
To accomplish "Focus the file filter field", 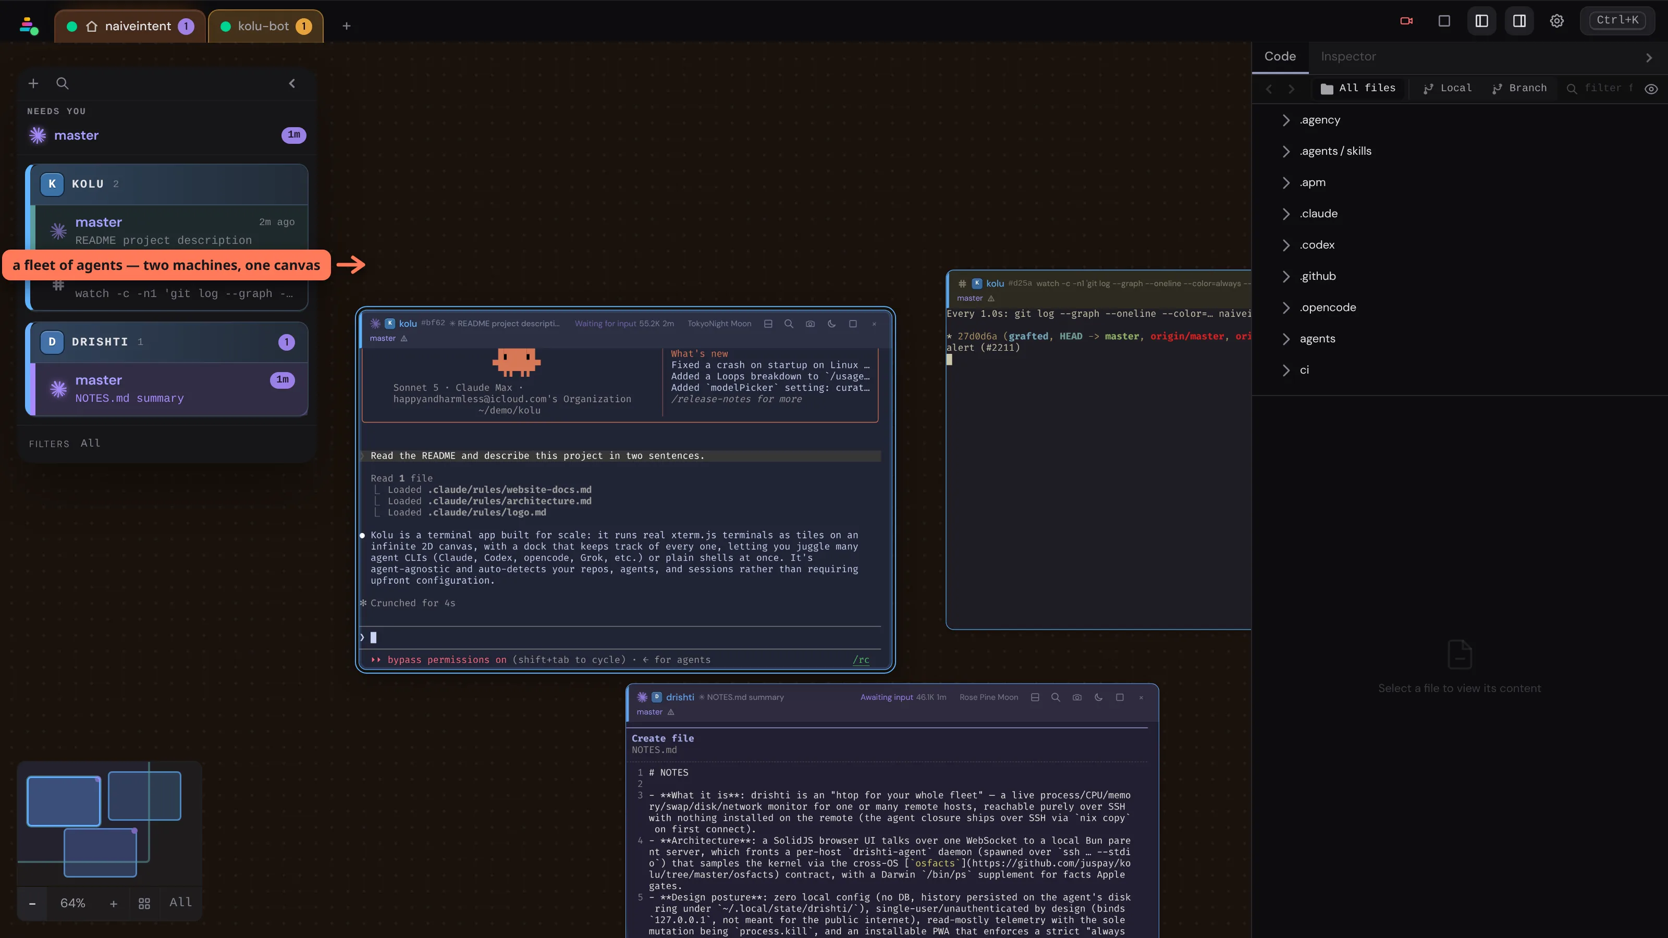I will click(x=1602, y=88).
